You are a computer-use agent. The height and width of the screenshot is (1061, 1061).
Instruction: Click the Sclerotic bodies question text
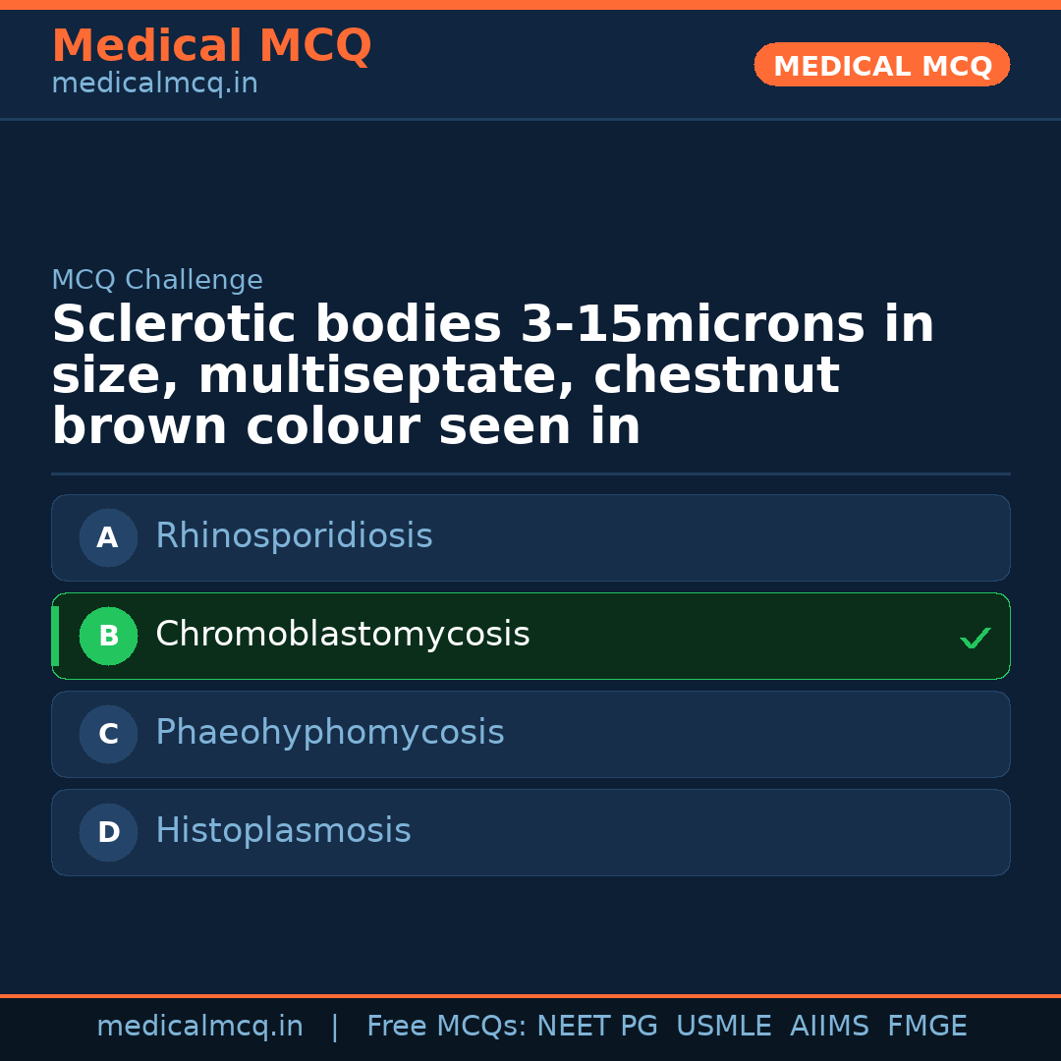point(491,376)
